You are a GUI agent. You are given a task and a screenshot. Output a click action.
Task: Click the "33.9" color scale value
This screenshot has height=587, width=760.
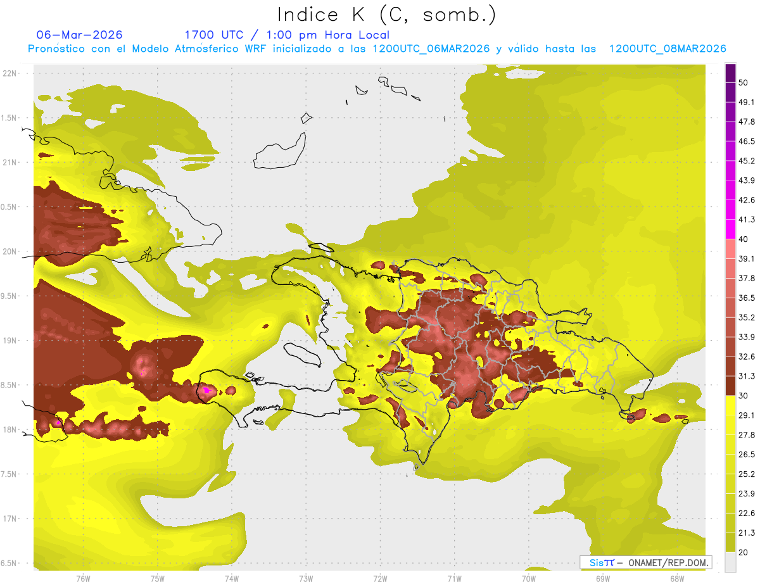coord(747,337)
